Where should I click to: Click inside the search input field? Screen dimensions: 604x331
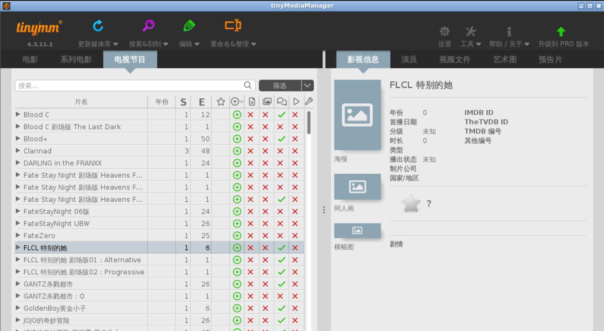[123, 85]
